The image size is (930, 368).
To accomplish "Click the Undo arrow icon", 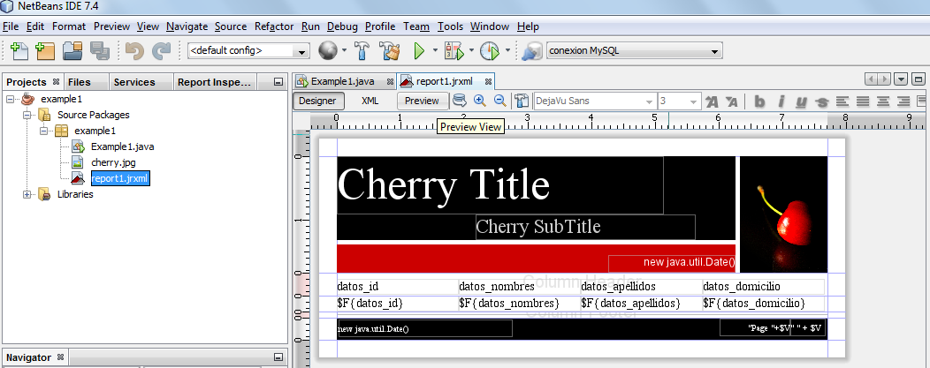I will [134, 51].
